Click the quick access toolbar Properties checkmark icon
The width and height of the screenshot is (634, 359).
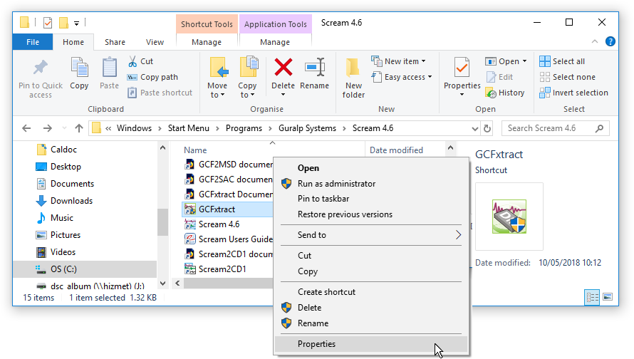click(x=48, y=23)
